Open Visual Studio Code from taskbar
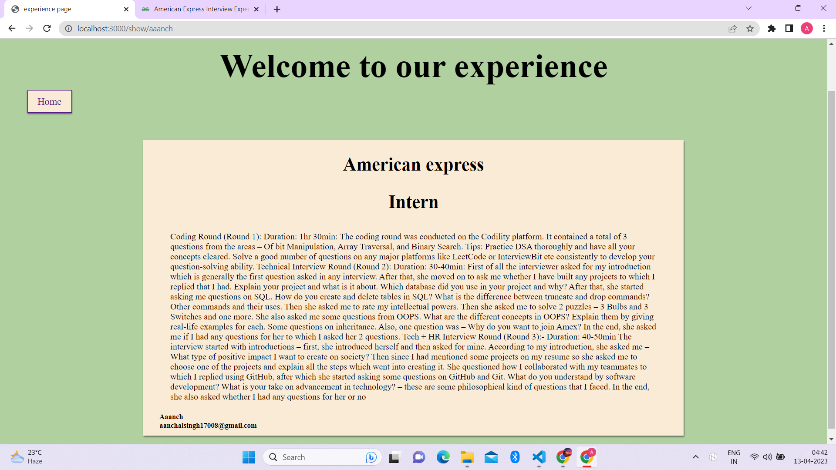Image resolution: width=836 pixels, height=470 pixels. tap(539, 457)
